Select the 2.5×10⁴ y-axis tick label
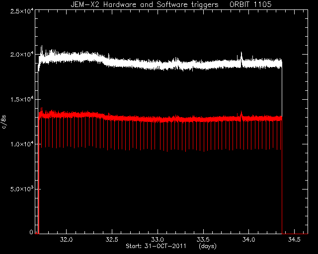 point(22,11)
